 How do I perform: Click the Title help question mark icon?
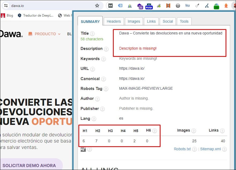pyautogui.click(x=92, y=33)
